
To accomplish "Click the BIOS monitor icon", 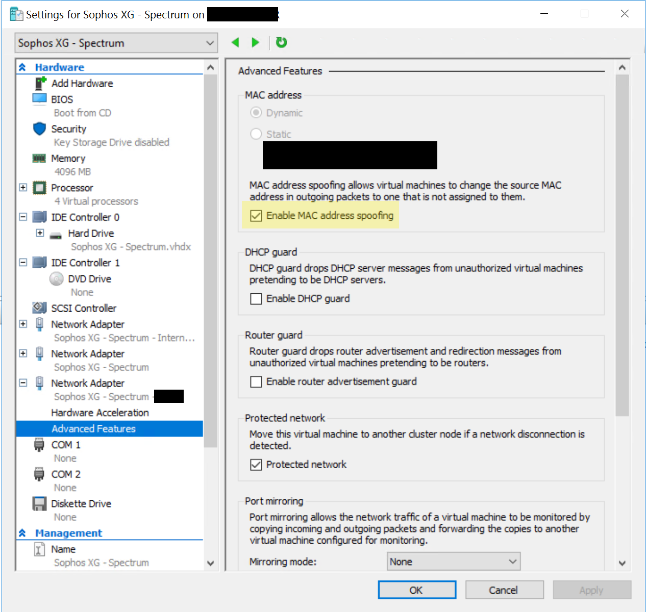I will click(40, 99).
